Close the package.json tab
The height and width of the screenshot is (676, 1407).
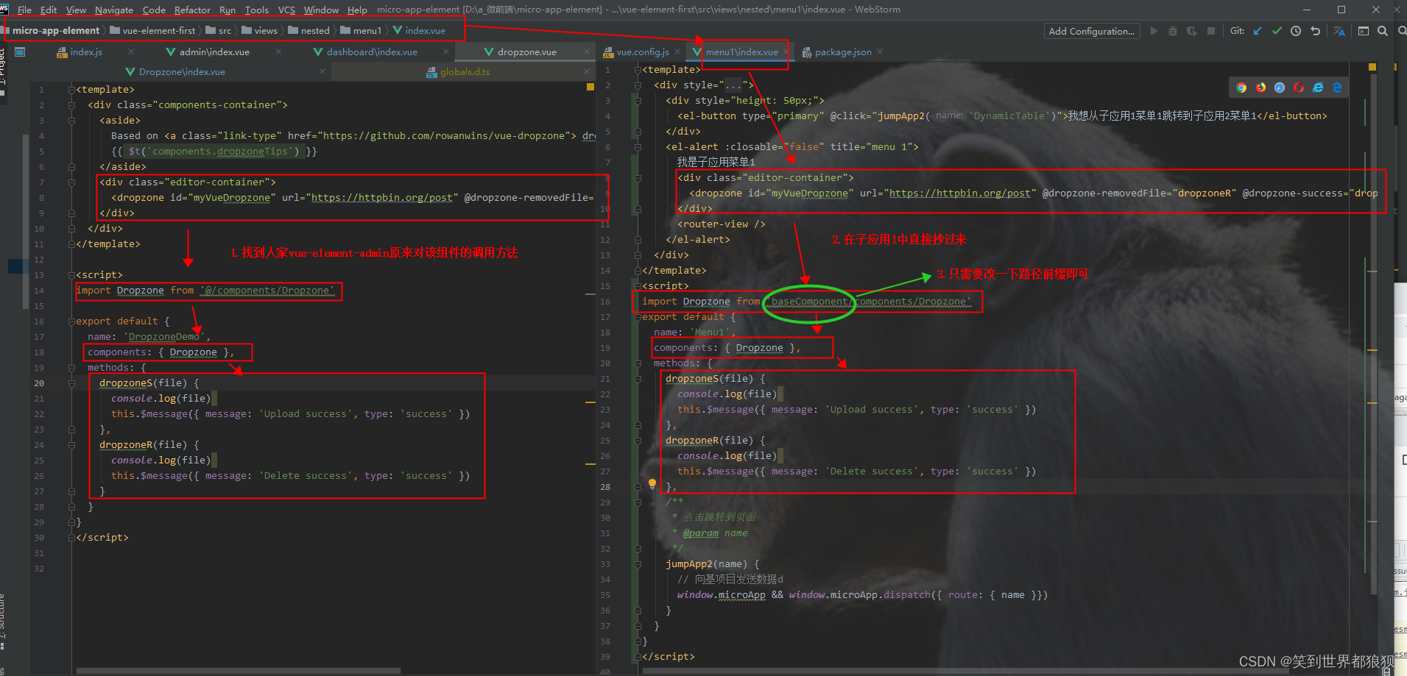880,51
